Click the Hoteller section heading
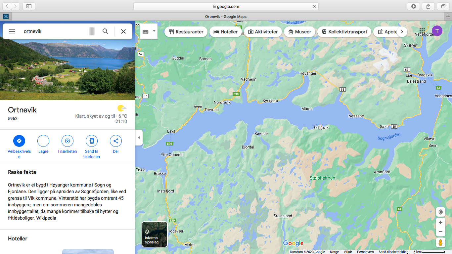 click(x=18, y=239)
